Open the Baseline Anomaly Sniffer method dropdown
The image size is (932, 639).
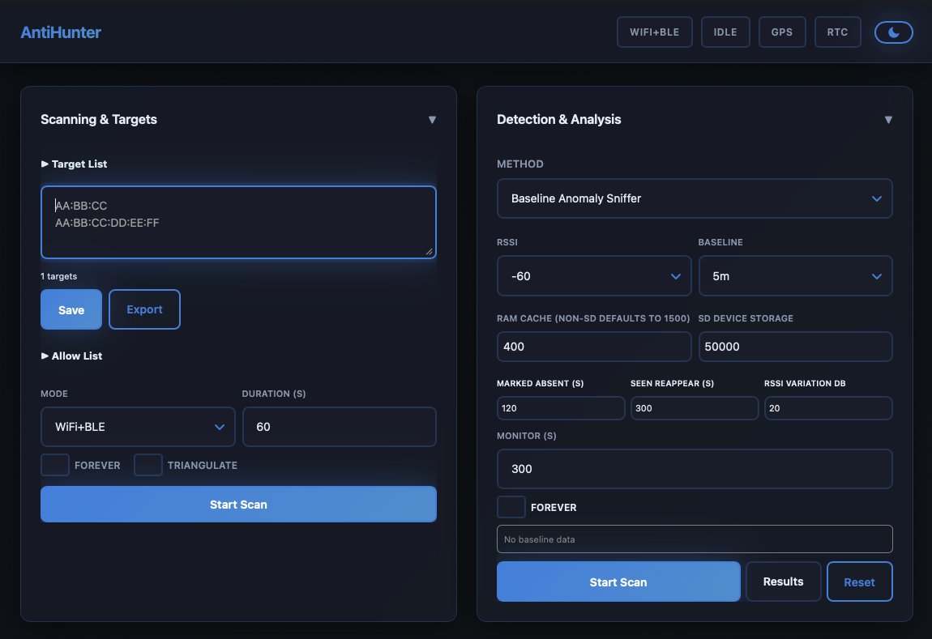pos(695,198)
